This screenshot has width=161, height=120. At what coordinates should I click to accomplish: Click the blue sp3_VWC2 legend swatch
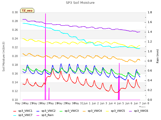(38, 111)
